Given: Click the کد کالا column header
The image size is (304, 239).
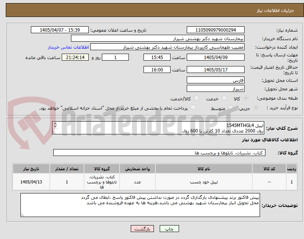Looking at the screenshot, I should [269, 169].
